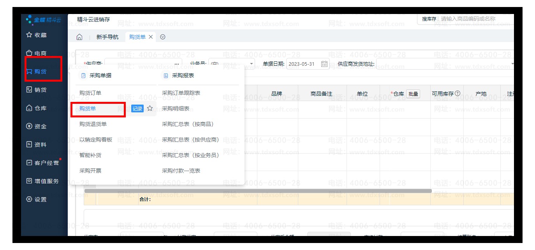Open 购货订单 from the purchasing menu
The height and width of the screenshot is (250, 535).
tap(90, 93)
